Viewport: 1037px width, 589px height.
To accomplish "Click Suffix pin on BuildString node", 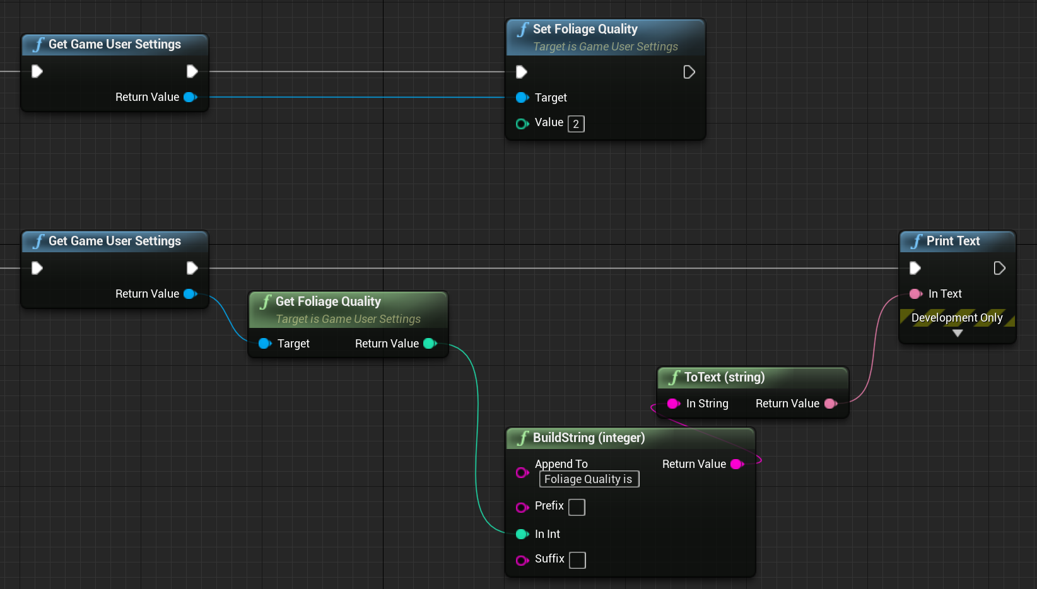I will (522, 561).
